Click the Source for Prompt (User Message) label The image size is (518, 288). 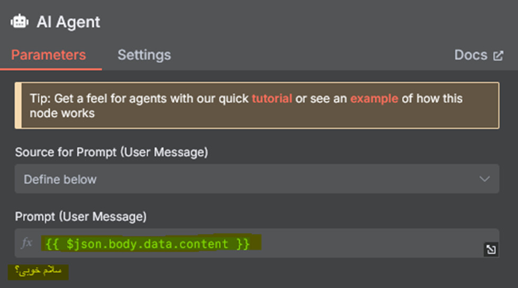[x=112, y=152]
